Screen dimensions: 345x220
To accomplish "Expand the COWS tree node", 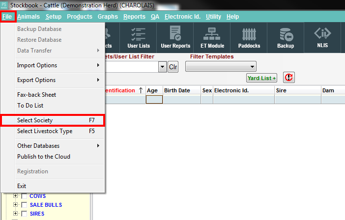I will click(x=15, y=195).
